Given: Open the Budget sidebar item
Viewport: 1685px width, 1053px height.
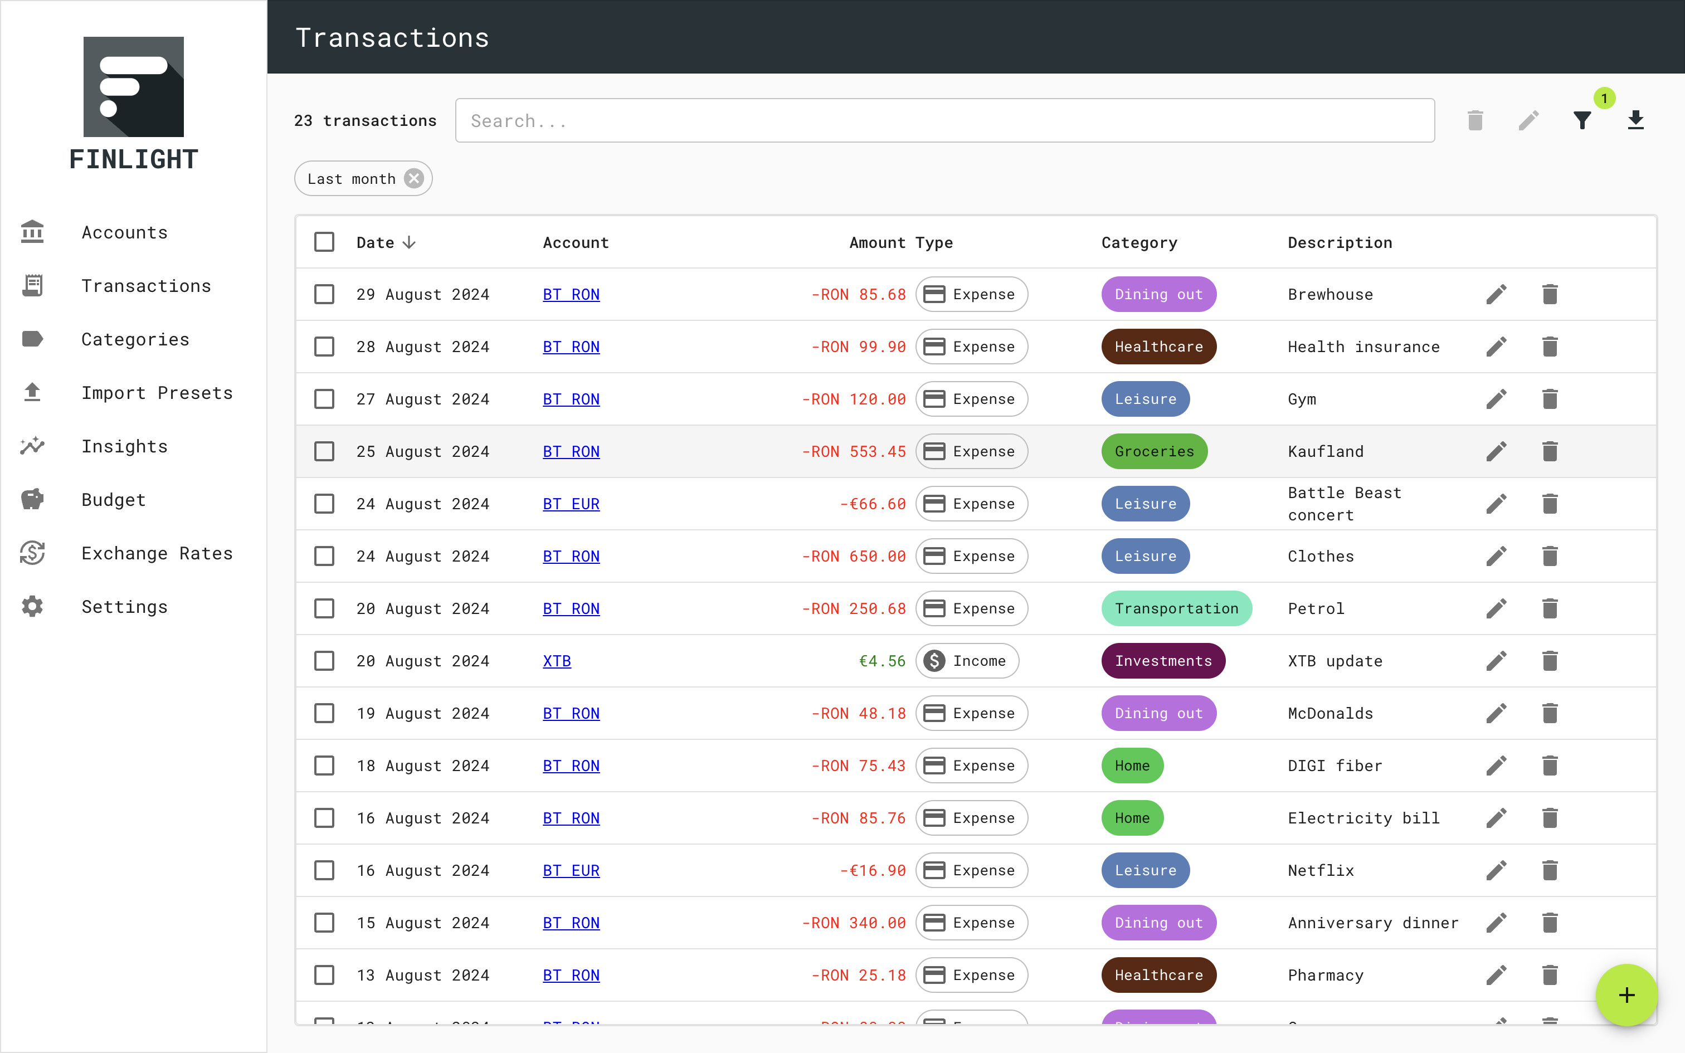Looking at the screenshot, I should point(114,500).
